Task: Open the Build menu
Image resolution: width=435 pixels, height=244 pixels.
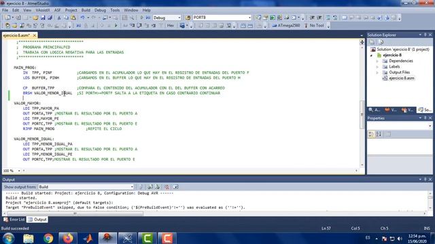Action: [86, 10]
